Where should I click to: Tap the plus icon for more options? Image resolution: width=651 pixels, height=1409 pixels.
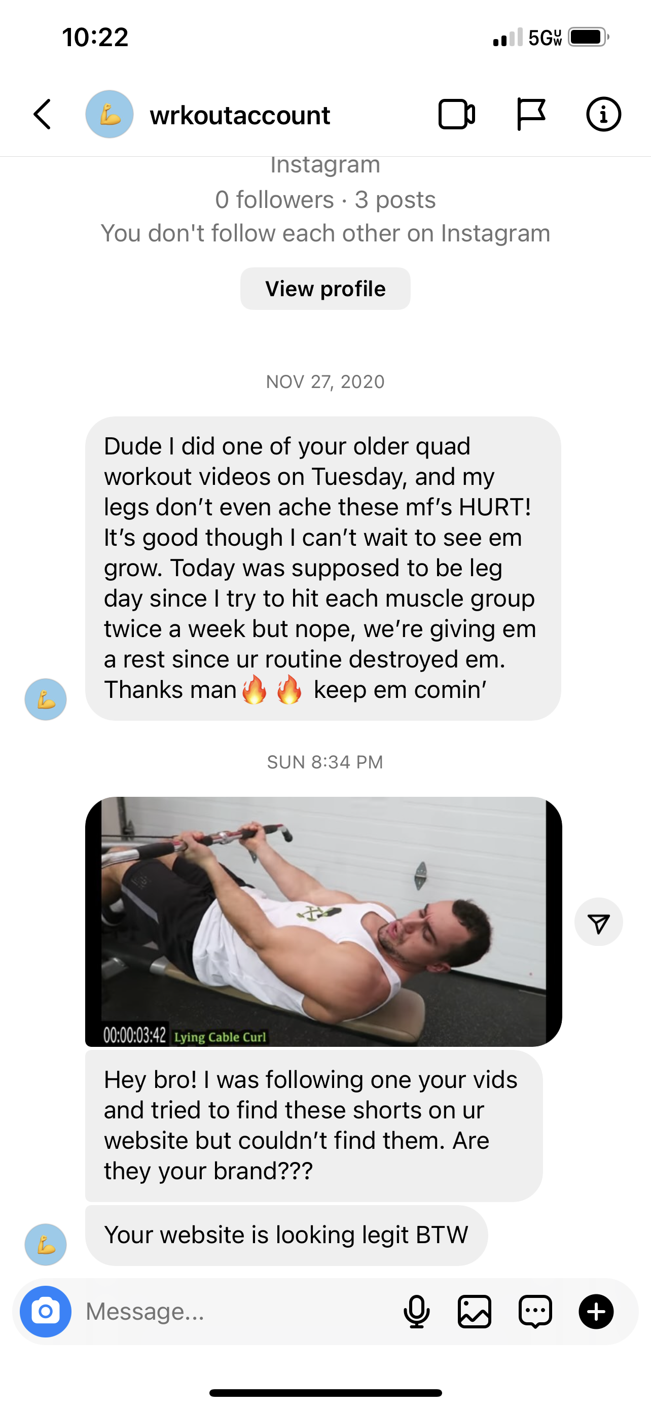click(596, 1311)
